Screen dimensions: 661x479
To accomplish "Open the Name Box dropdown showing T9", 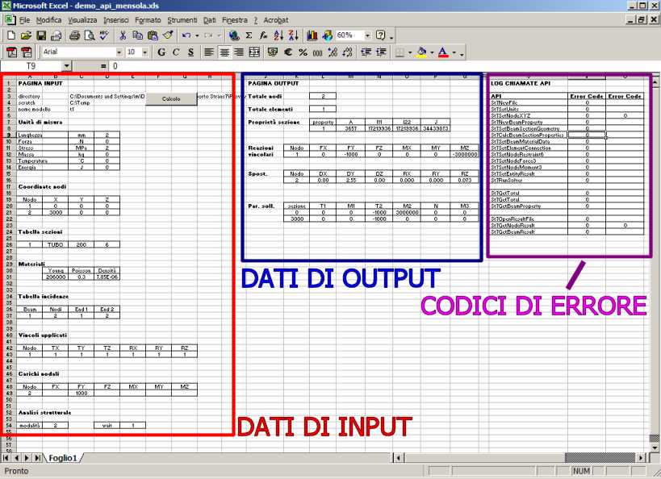I will tap(66, 66).
